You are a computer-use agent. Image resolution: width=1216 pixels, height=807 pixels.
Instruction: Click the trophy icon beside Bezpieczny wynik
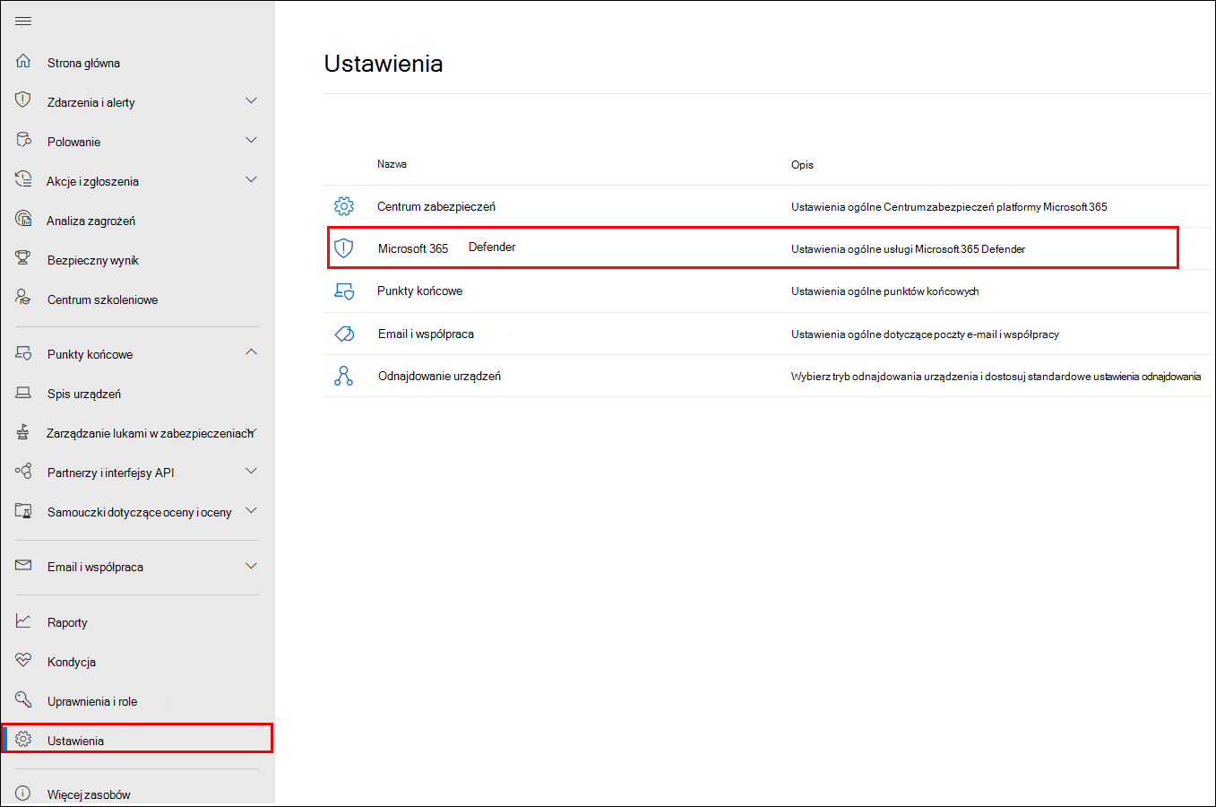pyautogui.click(x=23, y=258)
